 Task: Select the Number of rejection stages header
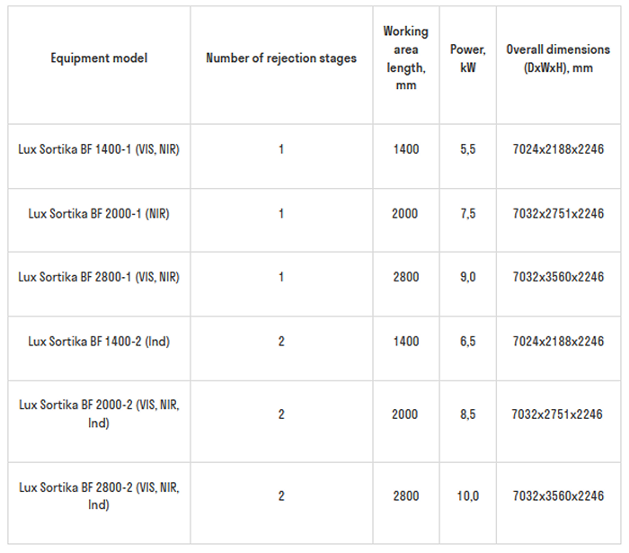pyautogui.click(x=281, y=58)
